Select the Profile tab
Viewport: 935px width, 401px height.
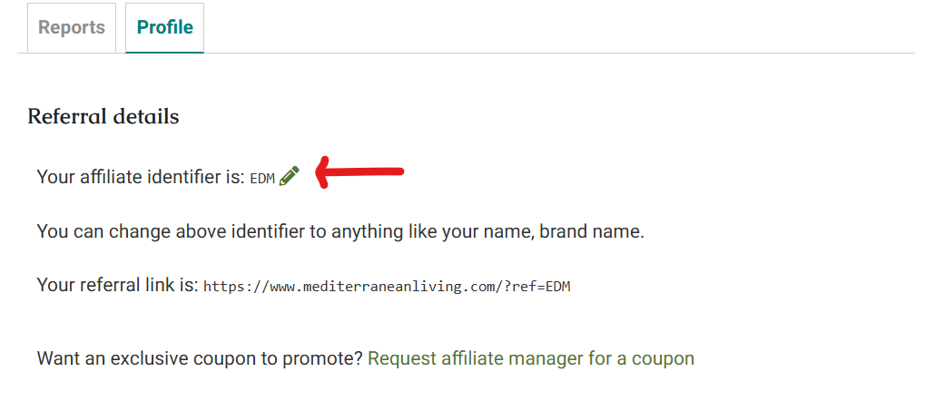click(x=164, y=27)
